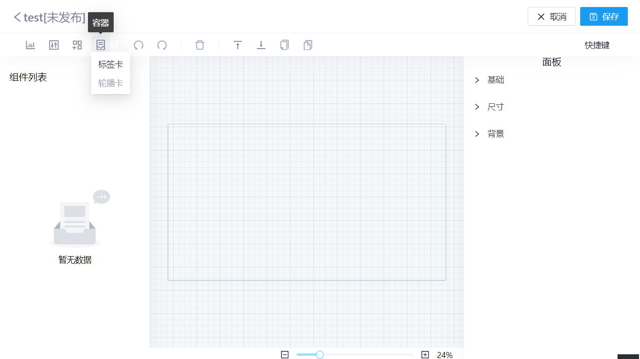The image size is (640, 359).
Task: Choose 标签卡 from the container menu
Action: coord(110,65)
